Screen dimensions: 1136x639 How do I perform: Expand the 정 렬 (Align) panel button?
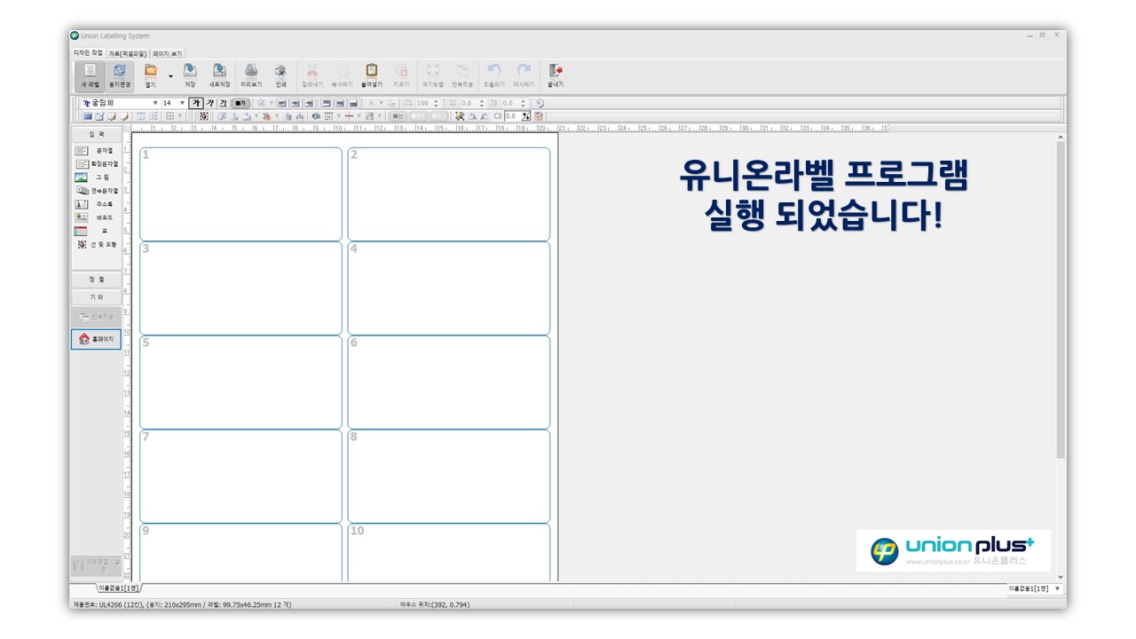click(x=96, y=280)
